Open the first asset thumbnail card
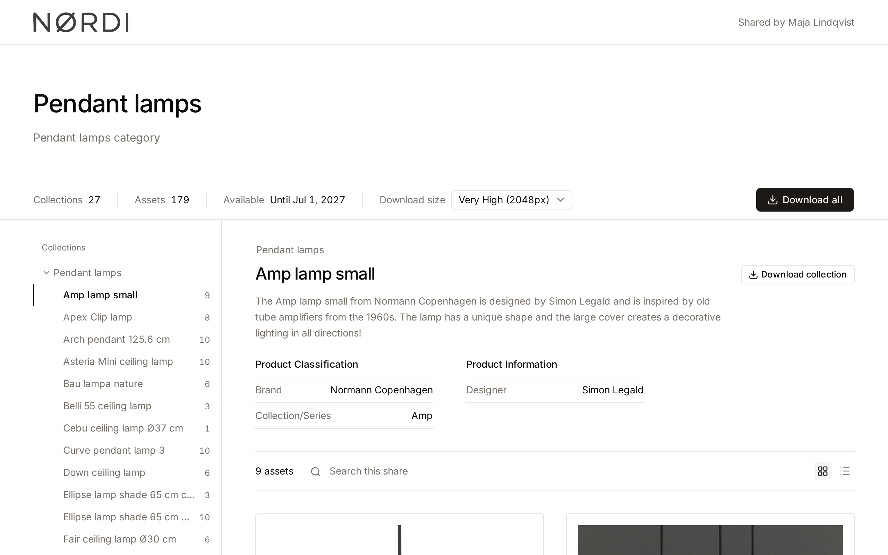888x555 pixels. point(399,535)
